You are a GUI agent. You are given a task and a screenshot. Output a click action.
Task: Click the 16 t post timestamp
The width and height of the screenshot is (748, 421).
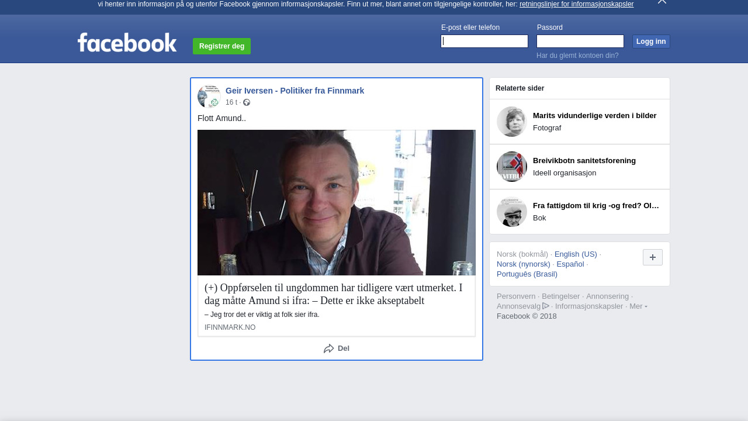click(x=231, y=102)
